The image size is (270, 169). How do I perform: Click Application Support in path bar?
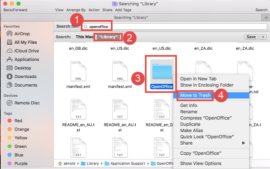click(125, 163)
